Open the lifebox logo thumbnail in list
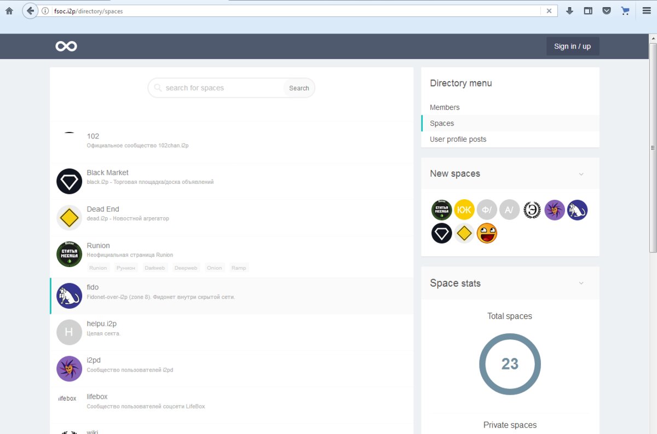The width and height of the screenshot is (657, 434). (68, 398)
